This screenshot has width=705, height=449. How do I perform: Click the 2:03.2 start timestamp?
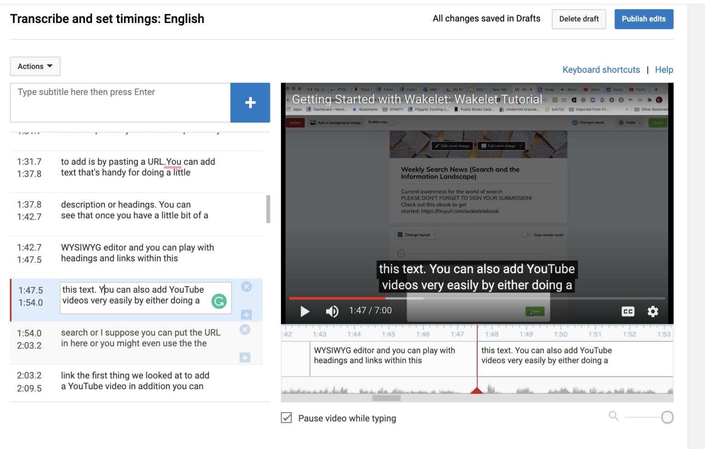(x=29, y=375)
